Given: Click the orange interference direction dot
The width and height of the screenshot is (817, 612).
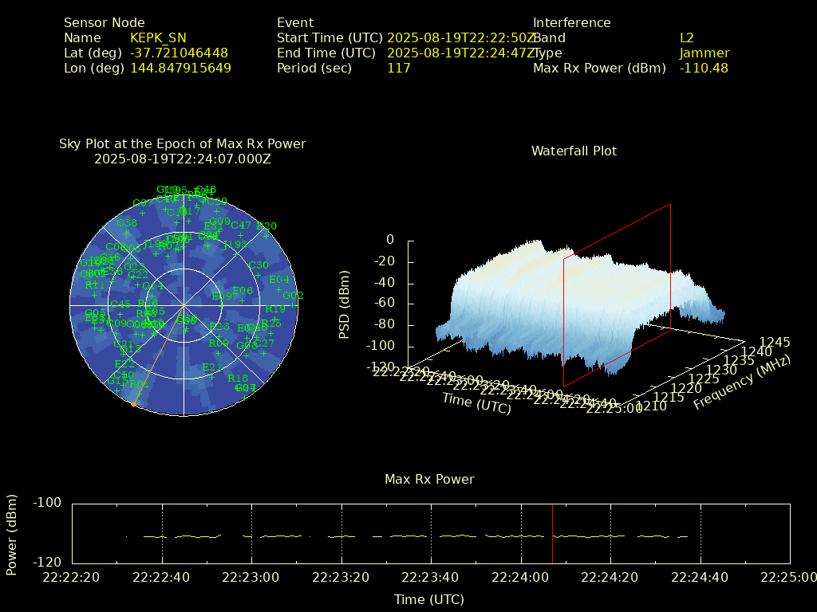Looking at the screenshot, I should pyautogui.click(x=133, y=404).
